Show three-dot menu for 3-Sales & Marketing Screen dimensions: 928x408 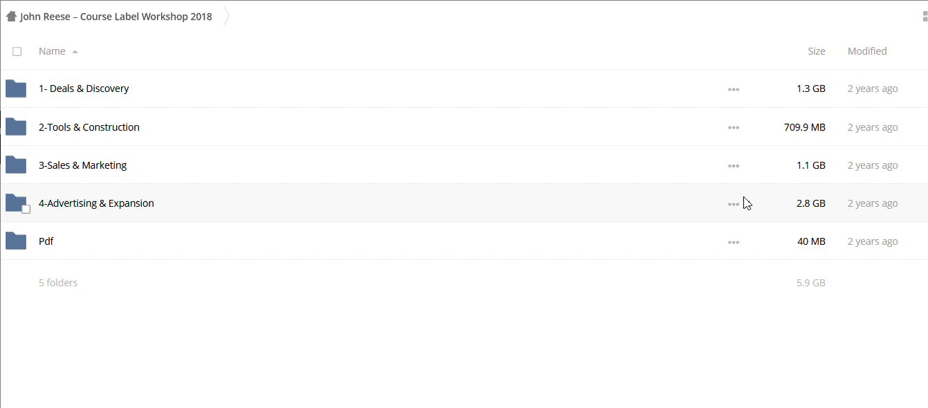pos(734,166)
